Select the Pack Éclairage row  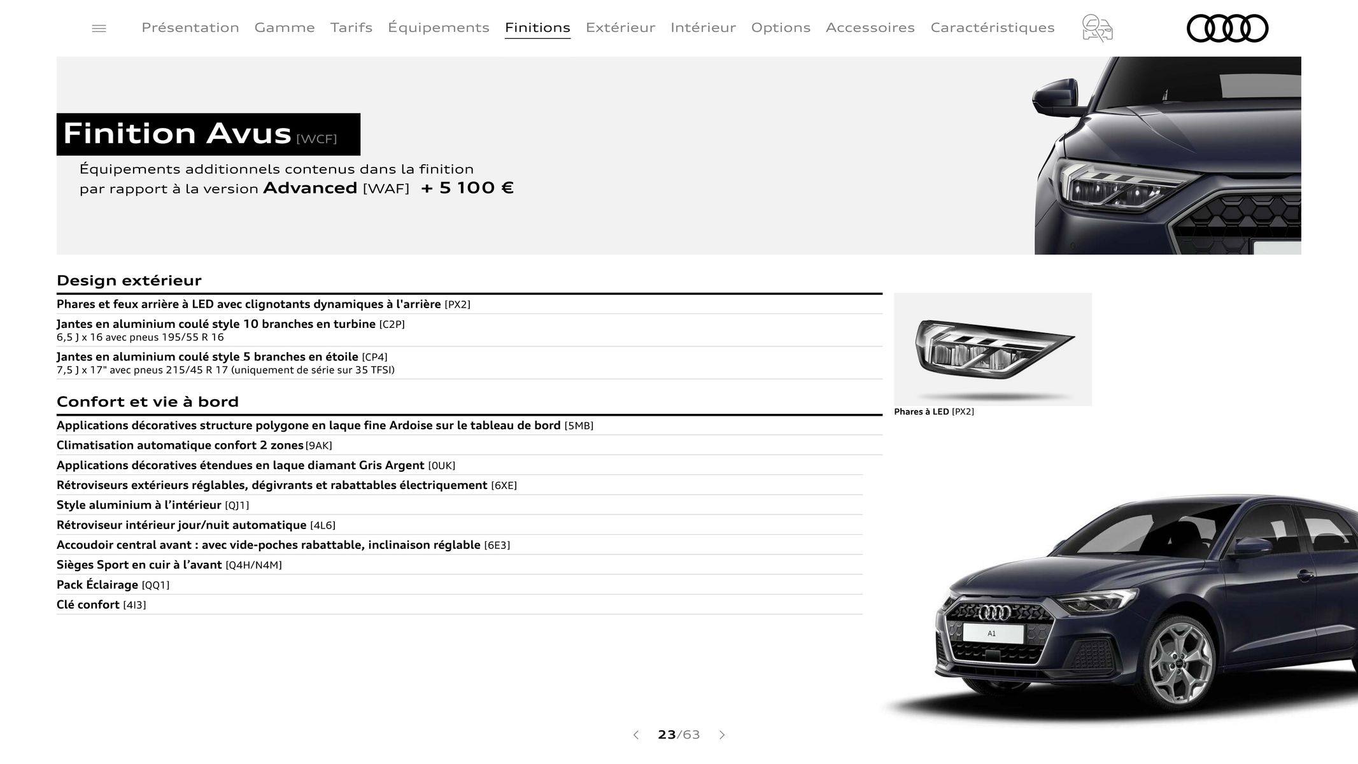click(x=460, y=585)
